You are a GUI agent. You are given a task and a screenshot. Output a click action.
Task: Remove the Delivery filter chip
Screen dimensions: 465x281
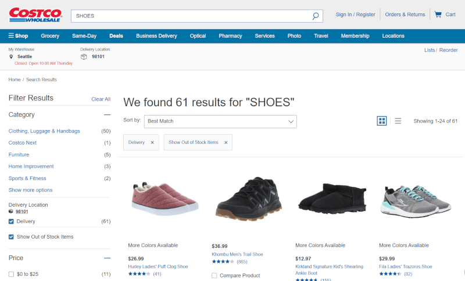152,142
